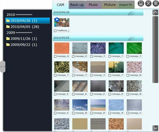Open the gray gravel texture thumbnail
Viewport: 159px width, 132px height.
pos(134,86)
